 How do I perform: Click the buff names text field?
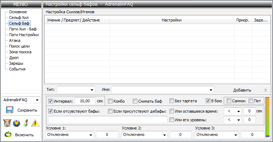pyautogui.click(x=108, y=120)
